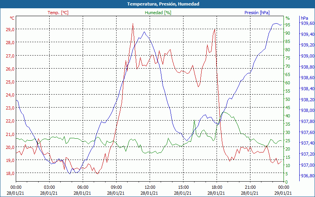The image size is (315, 197).
Task: Click time axis label '09:00'
Action: [x=116, y=187]
